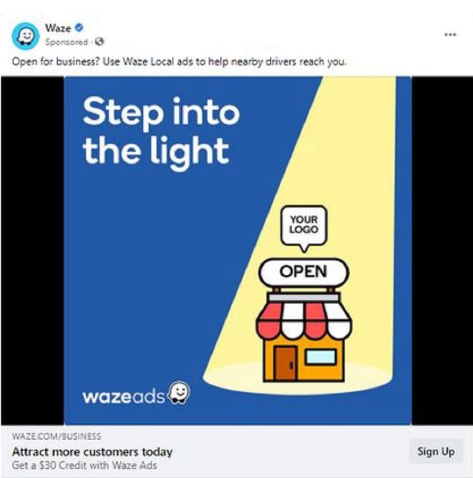Image resolution: width=473 pixels, height=478 pixels.
Task: Click the OPEN sign above the shop
Action: pos(304,272)
